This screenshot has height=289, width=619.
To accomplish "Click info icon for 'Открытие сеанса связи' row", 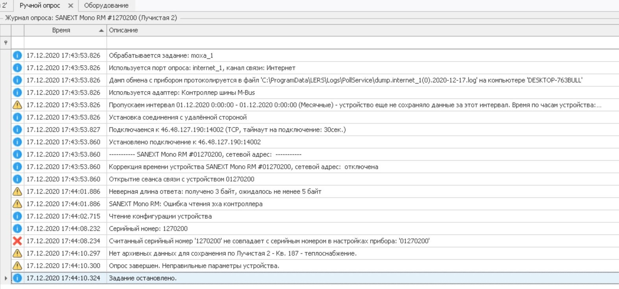I will click(x=17, y=179).
